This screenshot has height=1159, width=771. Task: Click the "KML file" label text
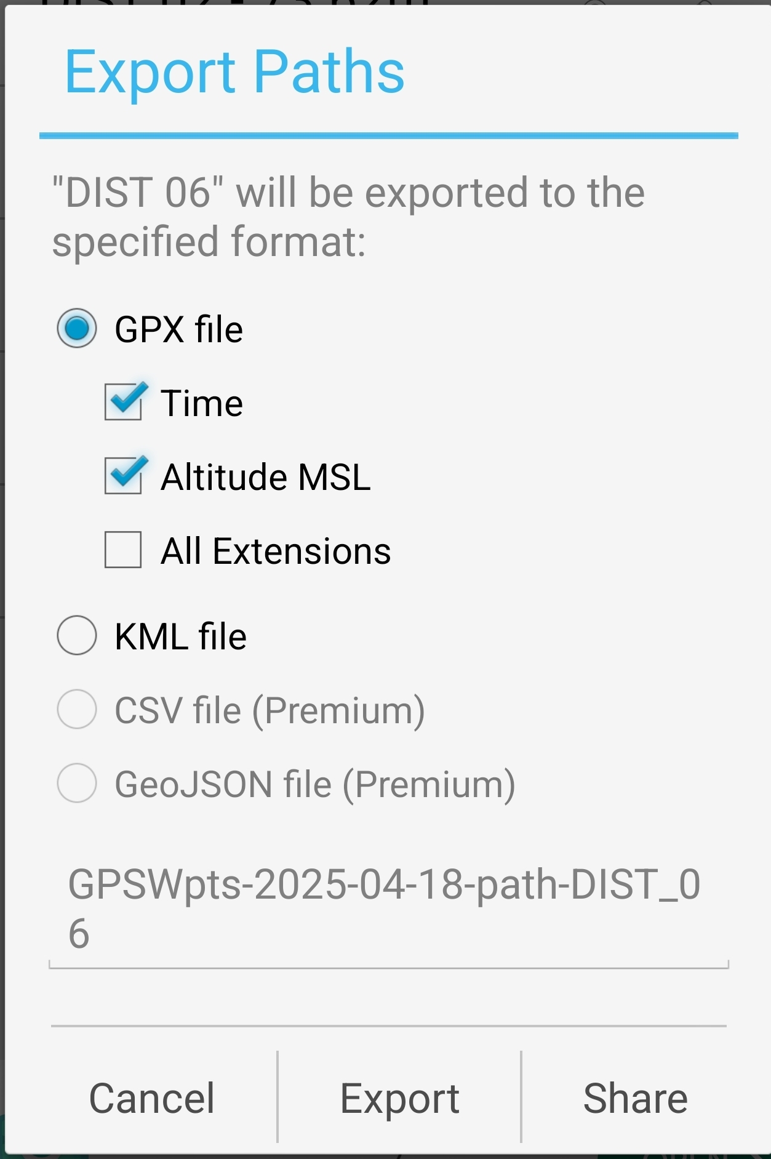click(x=181, y=636)
